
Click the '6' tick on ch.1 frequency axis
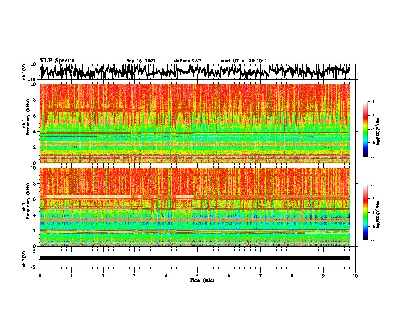(35, 116)
